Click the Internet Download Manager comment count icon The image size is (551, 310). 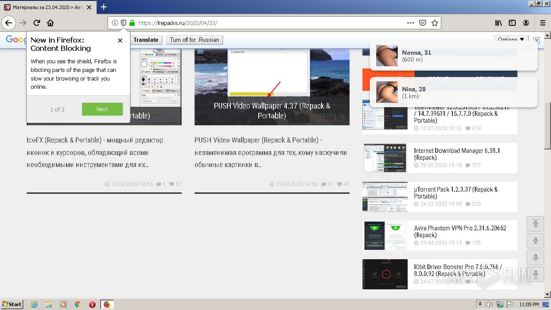pyautogui.click(x=468, y=165)
